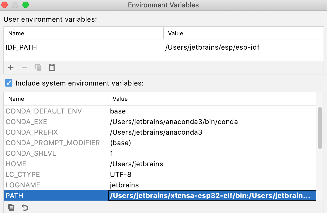The image size is (327, 213).
Task: Click the system variables Name column header
Action: (56, 99)
